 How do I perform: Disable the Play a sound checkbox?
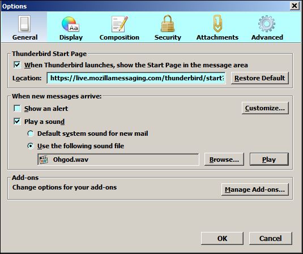click(17, 122)
